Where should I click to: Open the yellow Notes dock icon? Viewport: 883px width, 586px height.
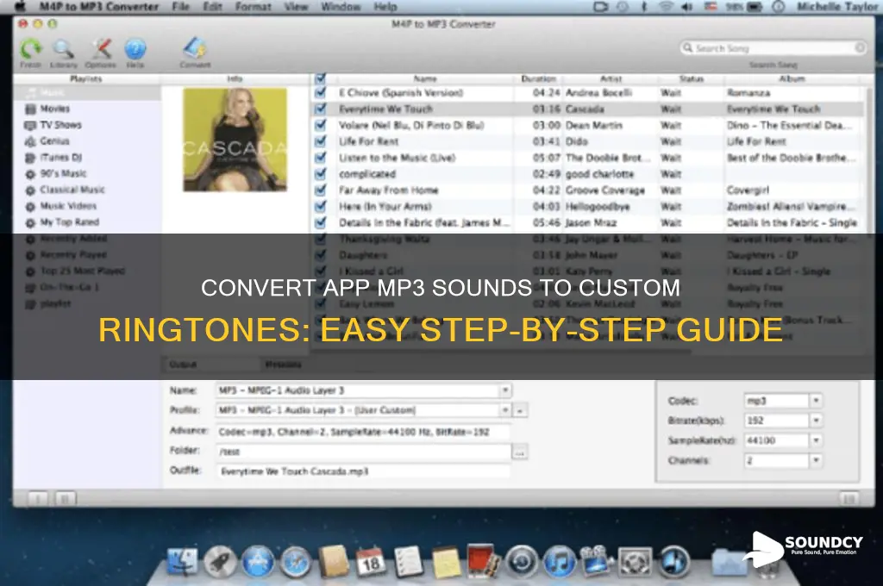[x=446, y=562]
